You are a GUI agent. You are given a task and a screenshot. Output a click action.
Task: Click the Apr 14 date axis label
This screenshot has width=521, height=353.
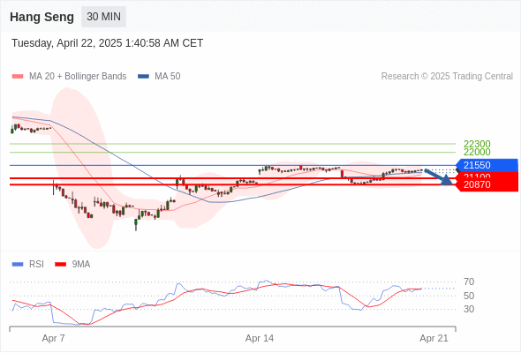[x=260, y=338]
